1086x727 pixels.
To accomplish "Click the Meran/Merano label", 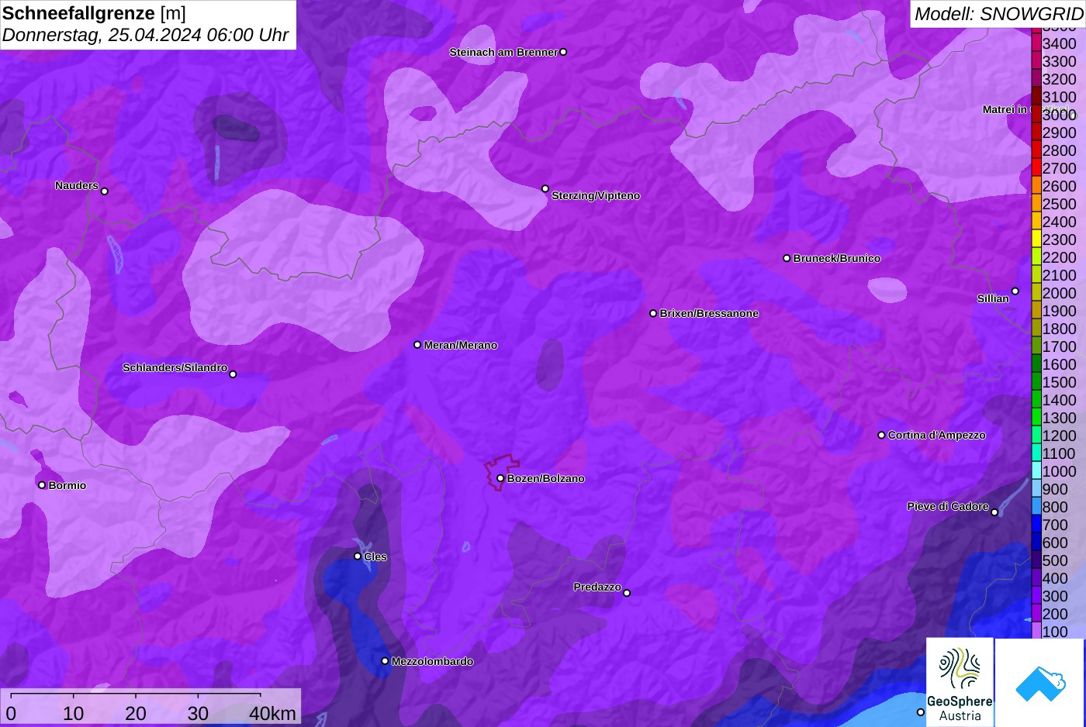I will (461, 345).
